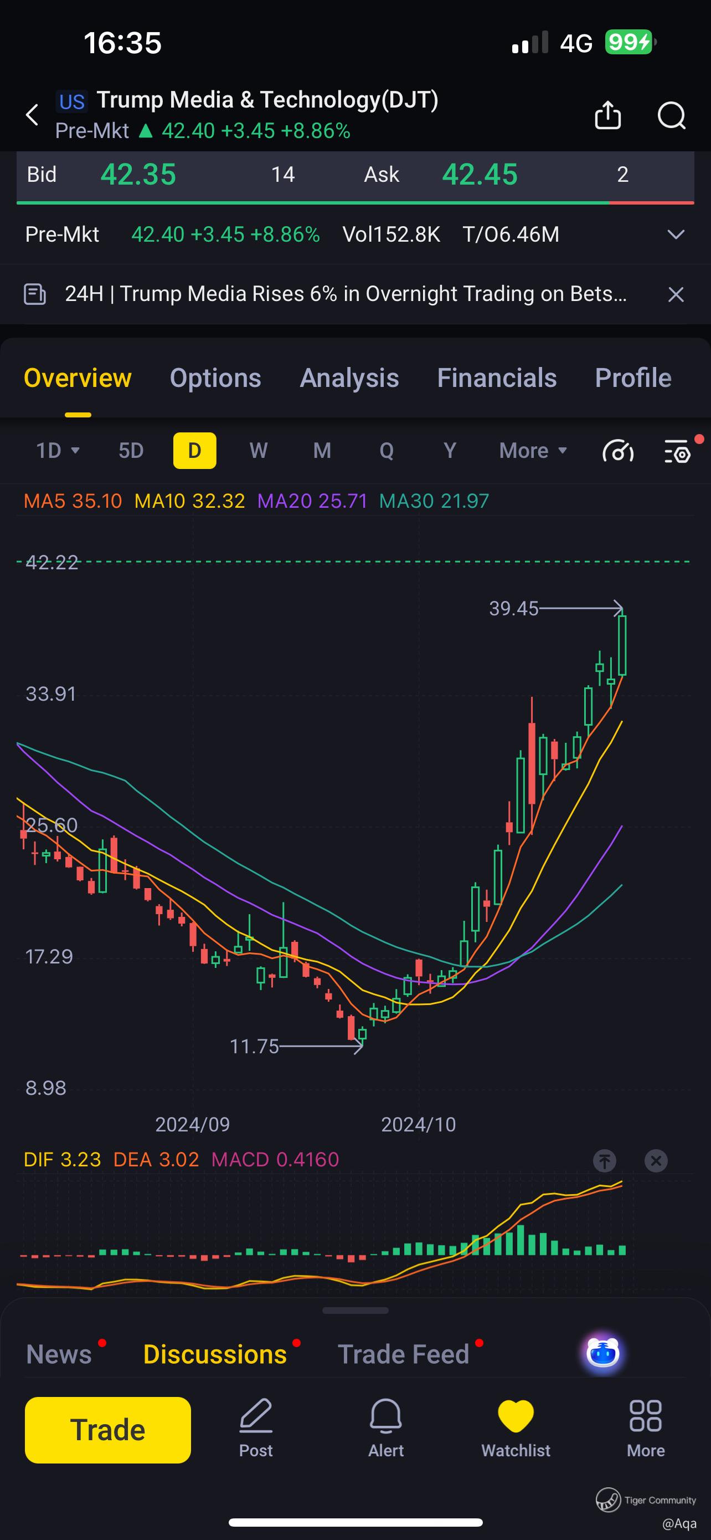
Task: Close the MACD indicator panel
Action: [656, 1160]
